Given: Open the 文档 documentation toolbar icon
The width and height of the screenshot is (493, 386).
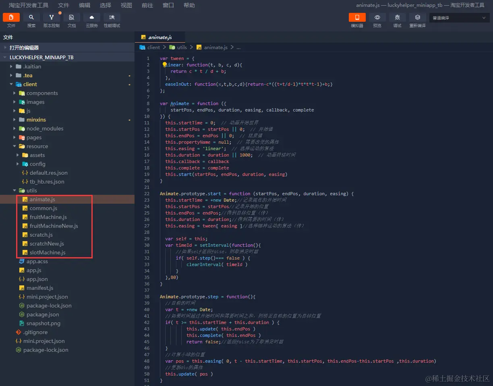Looking at the screenshot, I should click(71, 17).
